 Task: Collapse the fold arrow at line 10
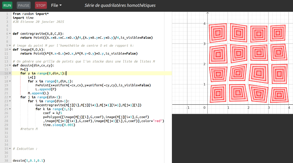point(10,50)
